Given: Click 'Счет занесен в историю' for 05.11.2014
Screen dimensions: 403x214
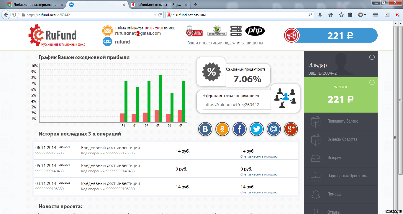Looking at the screenshot, I should 259,174.
